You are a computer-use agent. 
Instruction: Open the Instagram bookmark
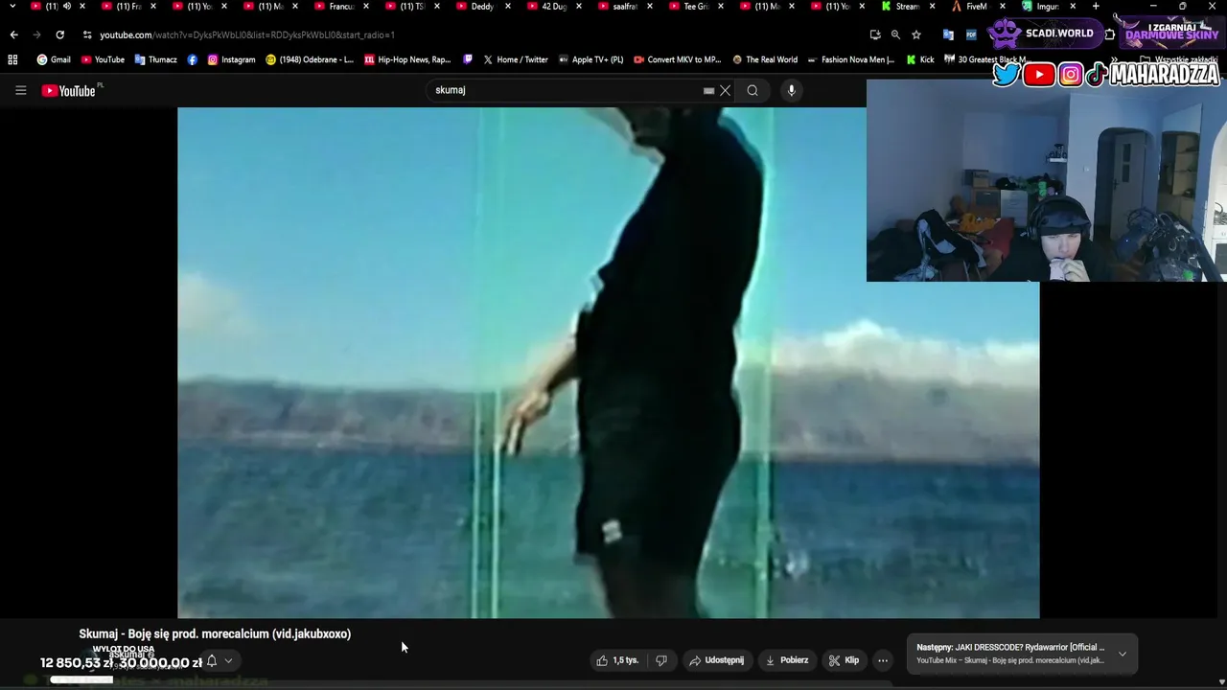tap(231, 59)
